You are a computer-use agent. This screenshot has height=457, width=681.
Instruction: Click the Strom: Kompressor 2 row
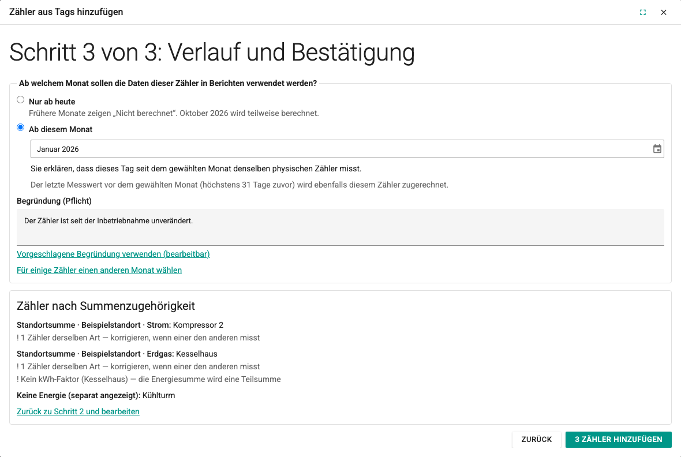tap(120, 325)
